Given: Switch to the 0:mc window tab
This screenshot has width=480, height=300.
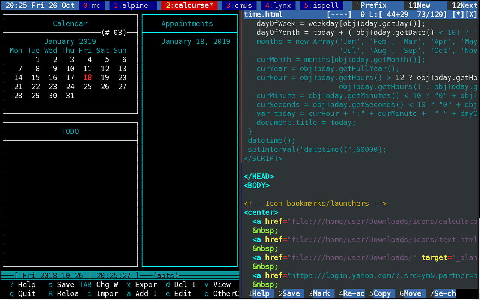Looking at the screenshot, I should coord(91,6).
